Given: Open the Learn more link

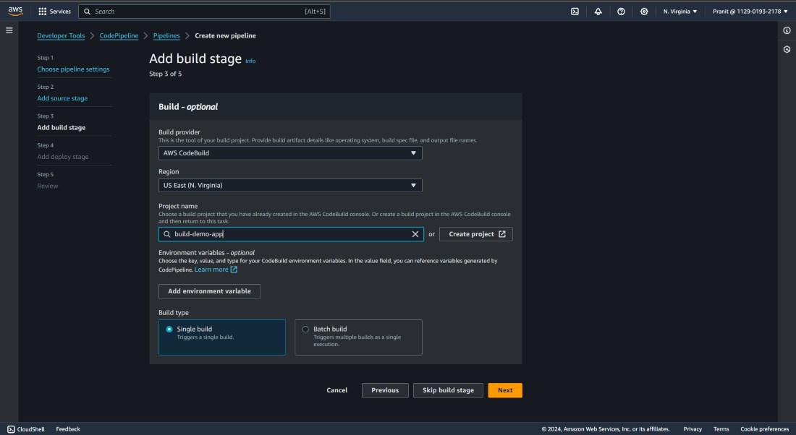Looking at the screenshot, I should pyautogui.click(x=211, y=270).
